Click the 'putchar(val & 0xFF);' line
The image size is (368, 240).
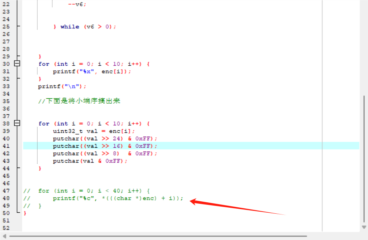point(90,161)
